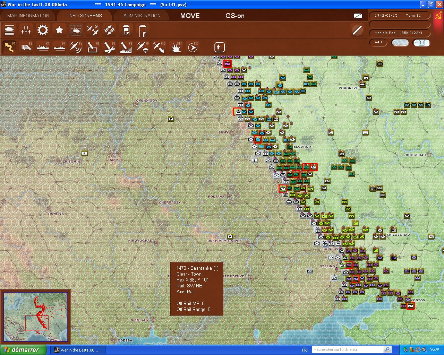Select the F7 Bomb Airfield mode icon
Viewport: 444px width, 355px height.
(109, 47)
